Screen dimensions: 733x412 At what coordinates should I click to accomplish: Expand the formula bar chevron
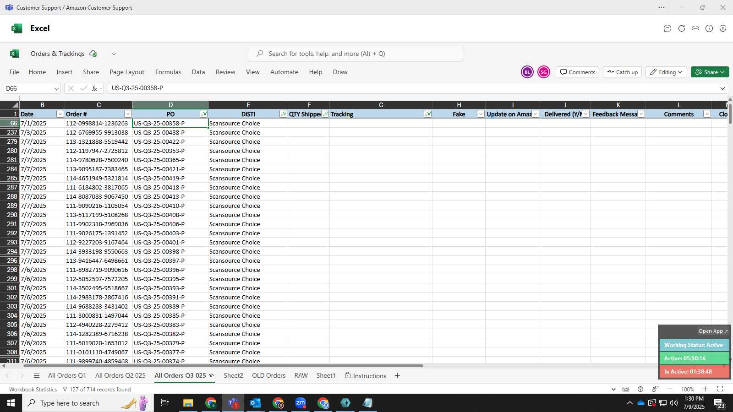(x=723, y=88)
